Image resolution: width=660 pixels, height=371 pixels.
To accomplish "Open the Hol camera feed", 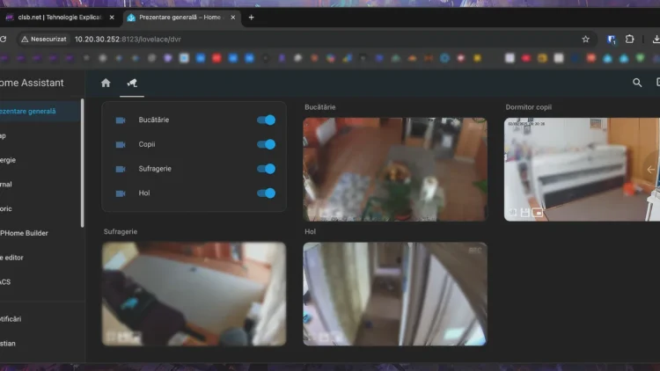I will pyautogui.click(x=395, y=294).
